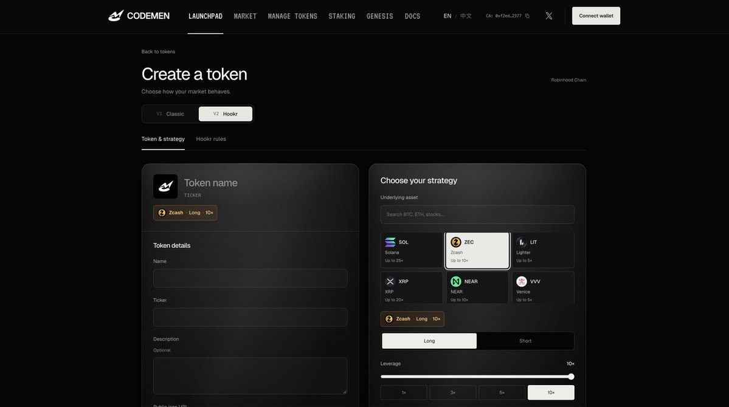
Task: Click the Robinhood Chain label
Action: [568, 80]
